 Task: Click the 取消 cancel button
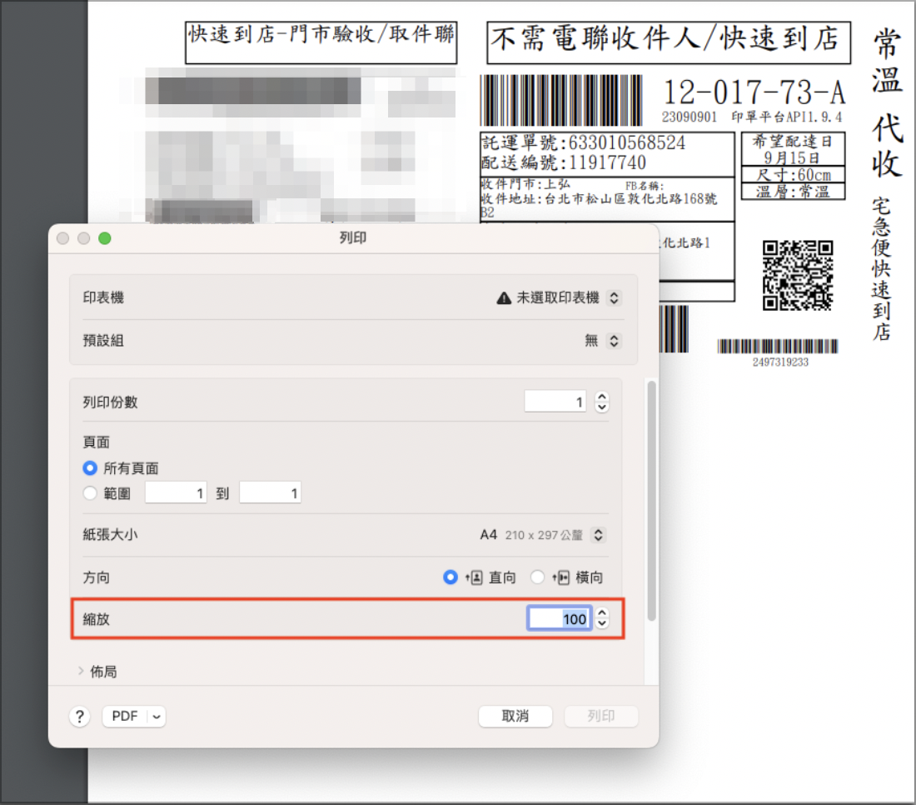[515, 716]
